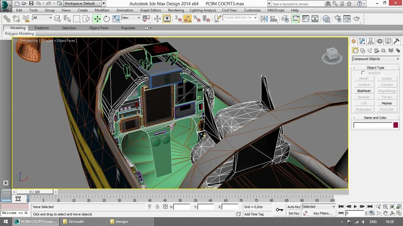Open the Graph Editors menu
403x226 pixels.
click(x=150, y=10)
